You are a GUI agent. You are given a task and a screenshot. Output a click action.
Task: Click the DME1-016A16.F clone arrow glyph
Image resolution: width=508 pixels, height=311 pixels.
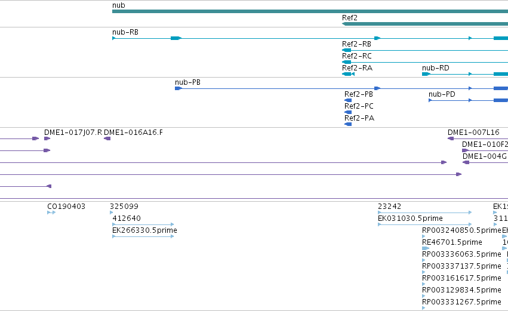[107, 138]
